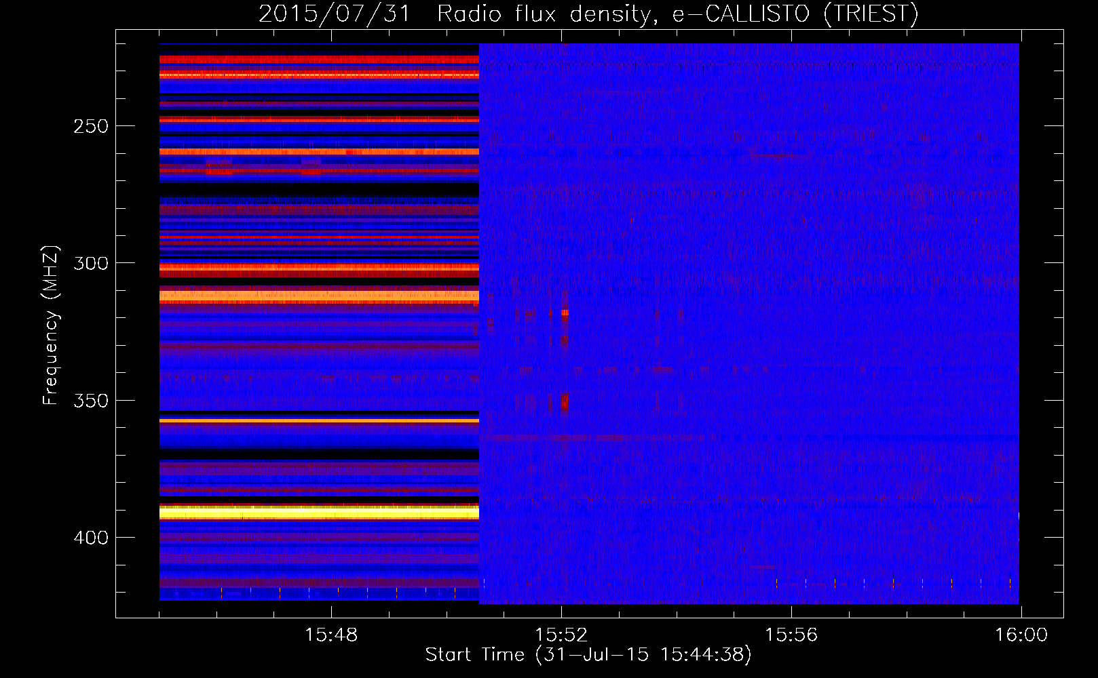Screen dimensions: 1098x678
Task: Click the 15:52 time tick label
Action: click(561, 635)
